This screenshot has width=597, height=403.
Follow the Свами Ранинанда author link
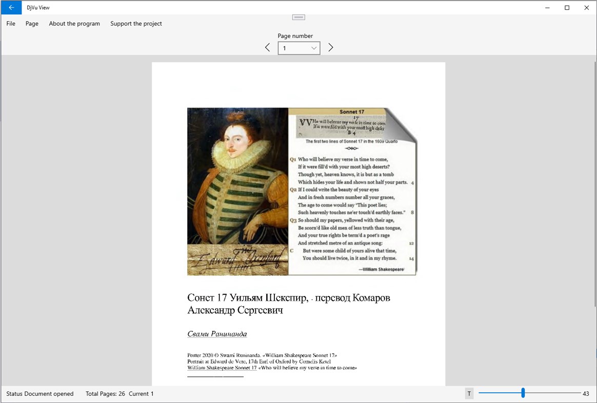tap(217, 334)
